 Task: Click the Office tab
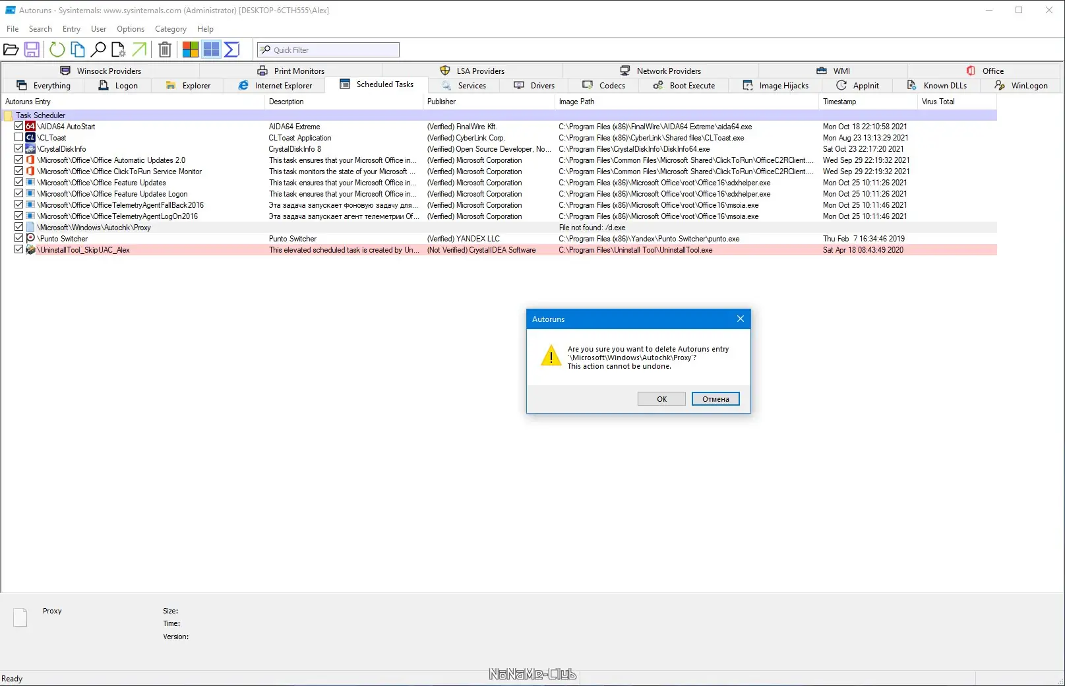pos(985,71)
